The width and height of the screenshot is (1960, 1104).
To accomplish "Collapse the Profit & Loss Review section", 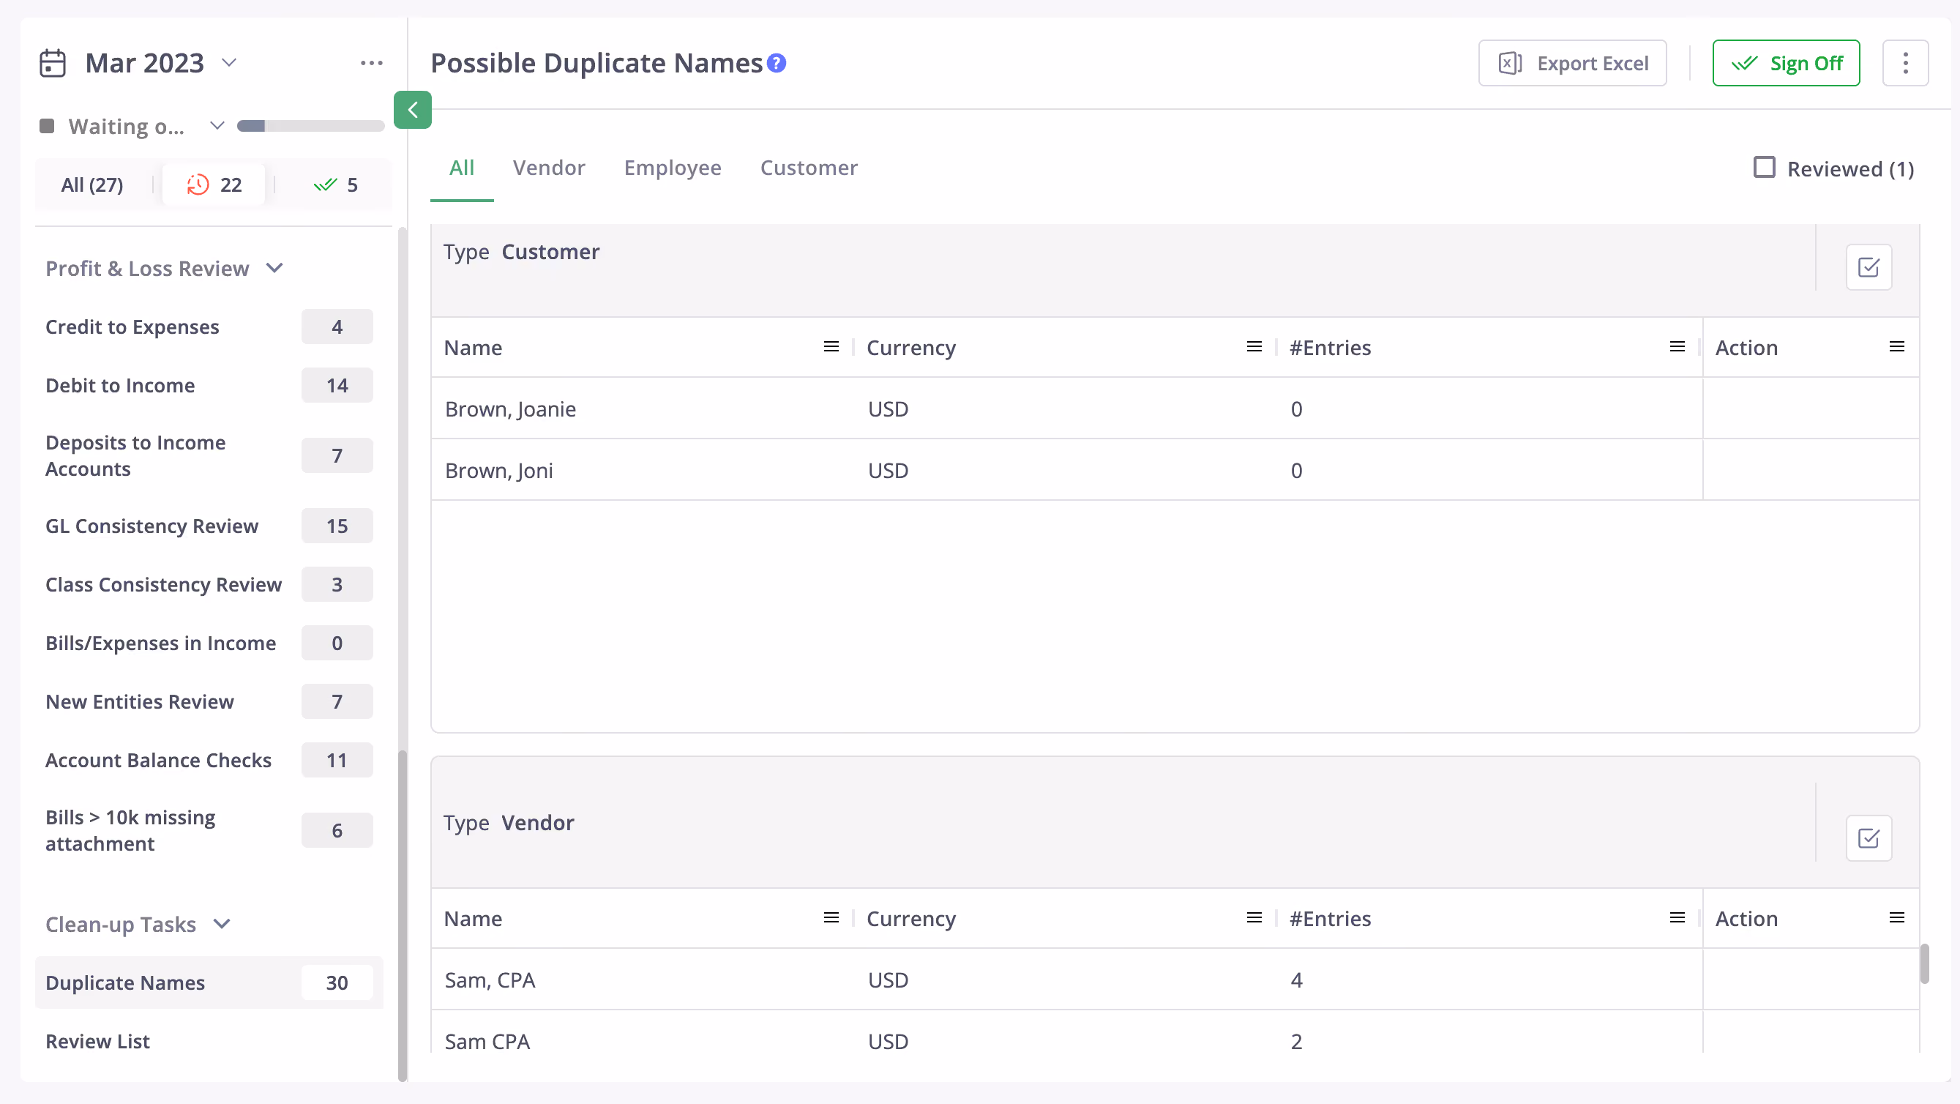I will point(274,268).
